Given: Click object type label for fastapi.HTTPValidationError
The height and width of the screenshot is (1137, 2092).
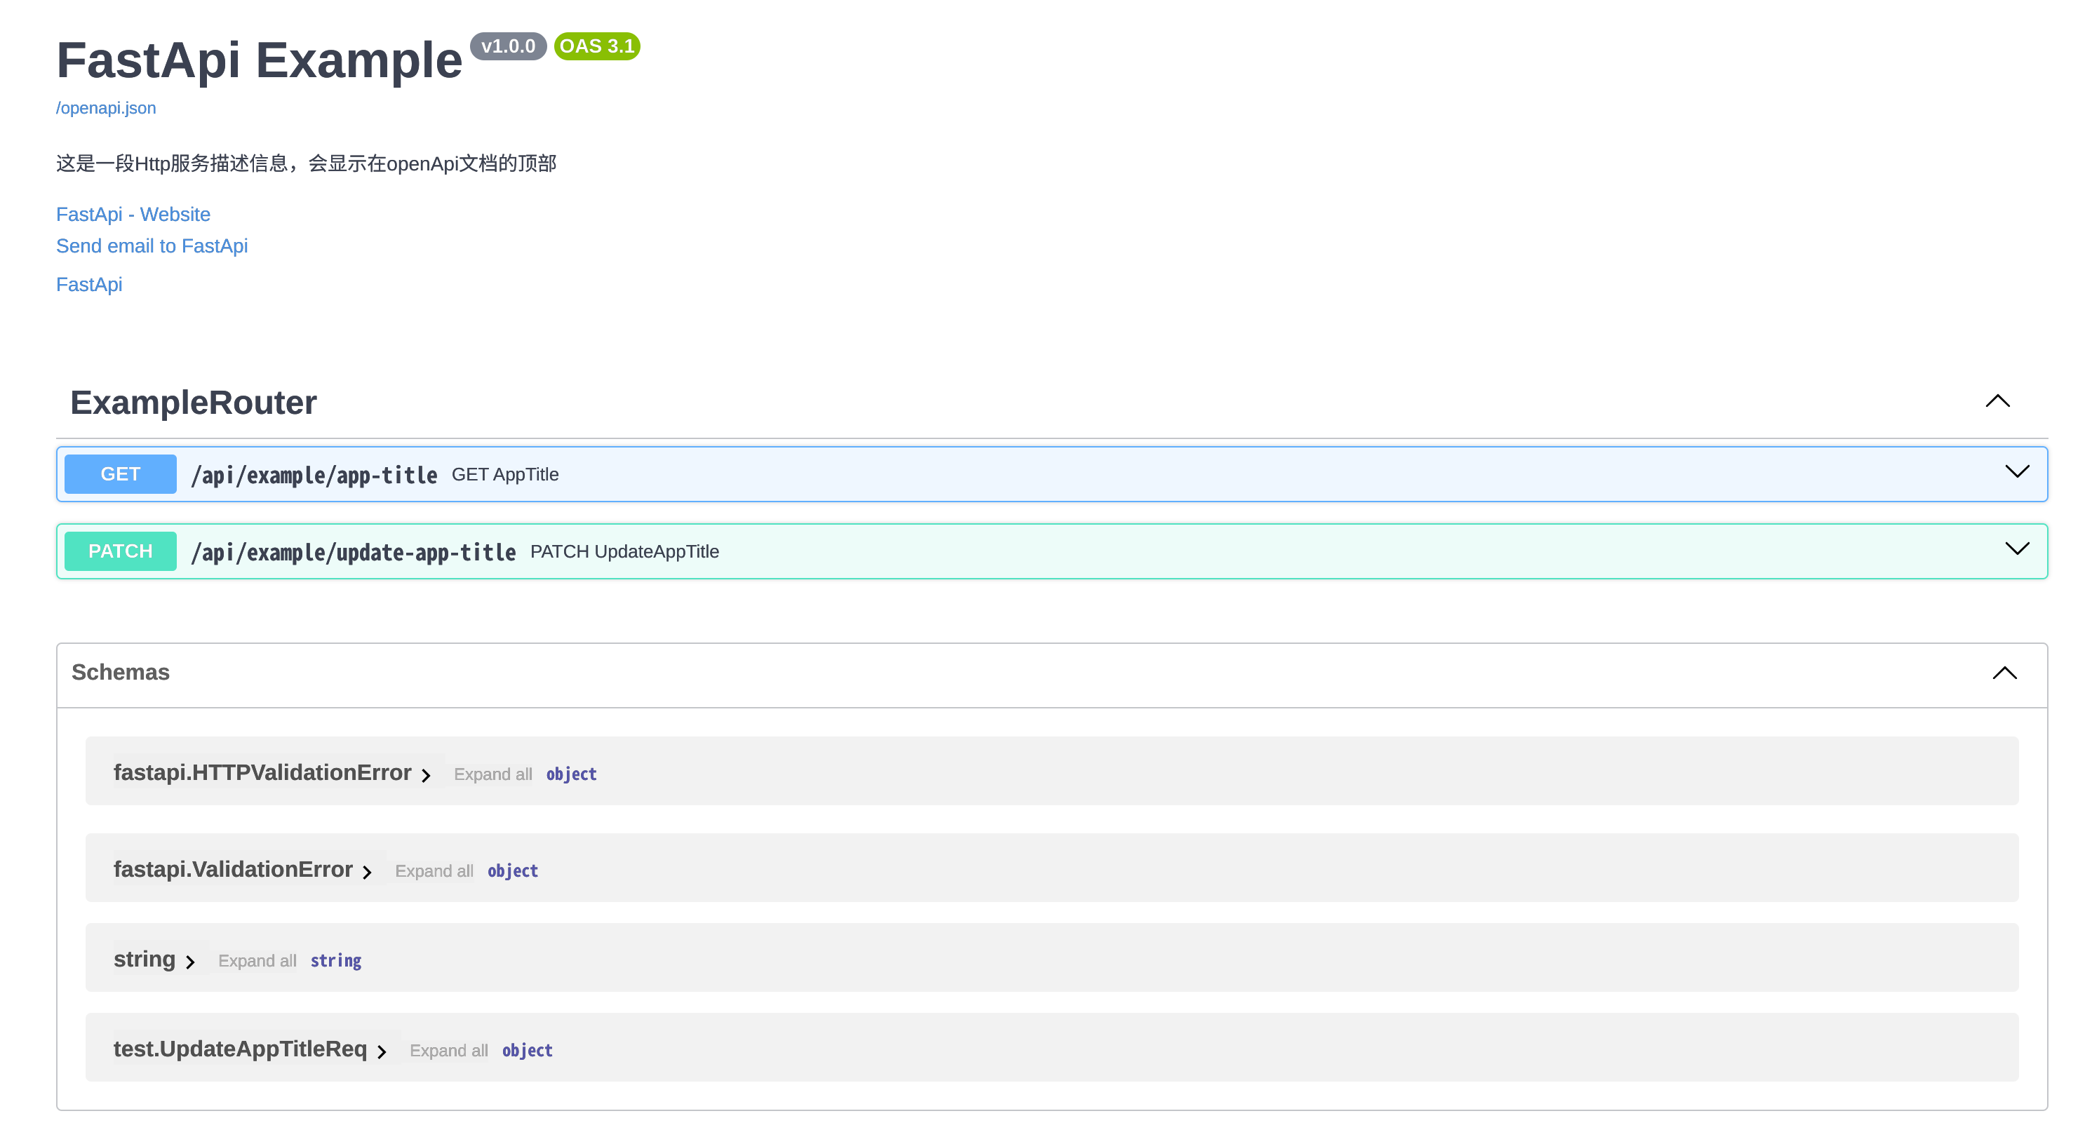Looking at the screenshot, I should tap(572, 775).
